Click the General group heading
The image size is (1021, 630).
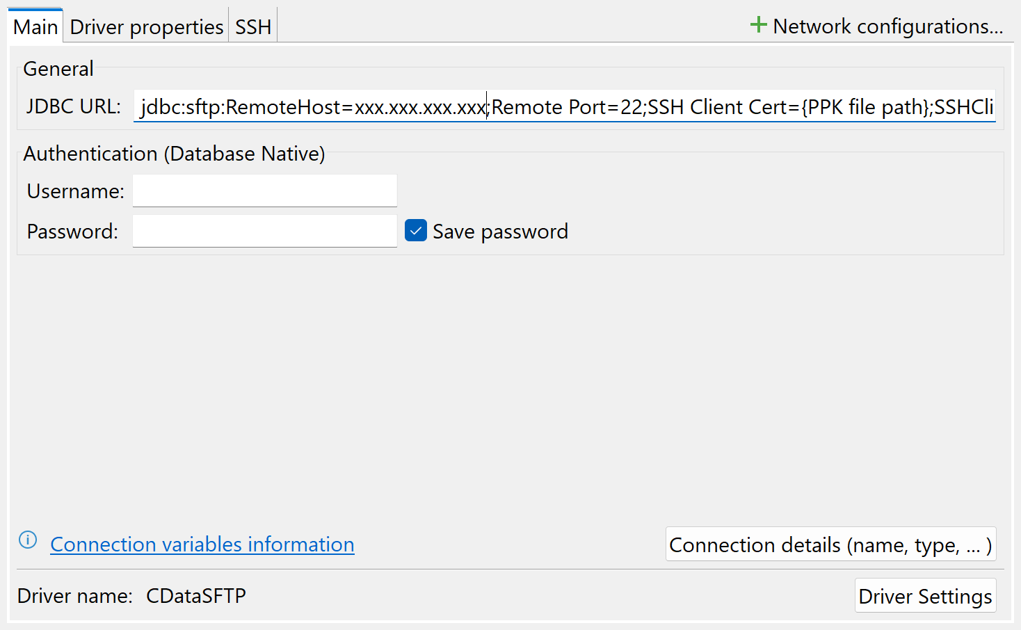coord(58,69)
